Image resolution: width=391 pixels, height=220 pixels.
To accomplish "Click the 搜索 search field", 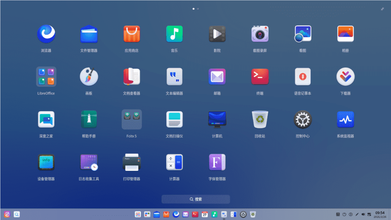I will point(195,199).
